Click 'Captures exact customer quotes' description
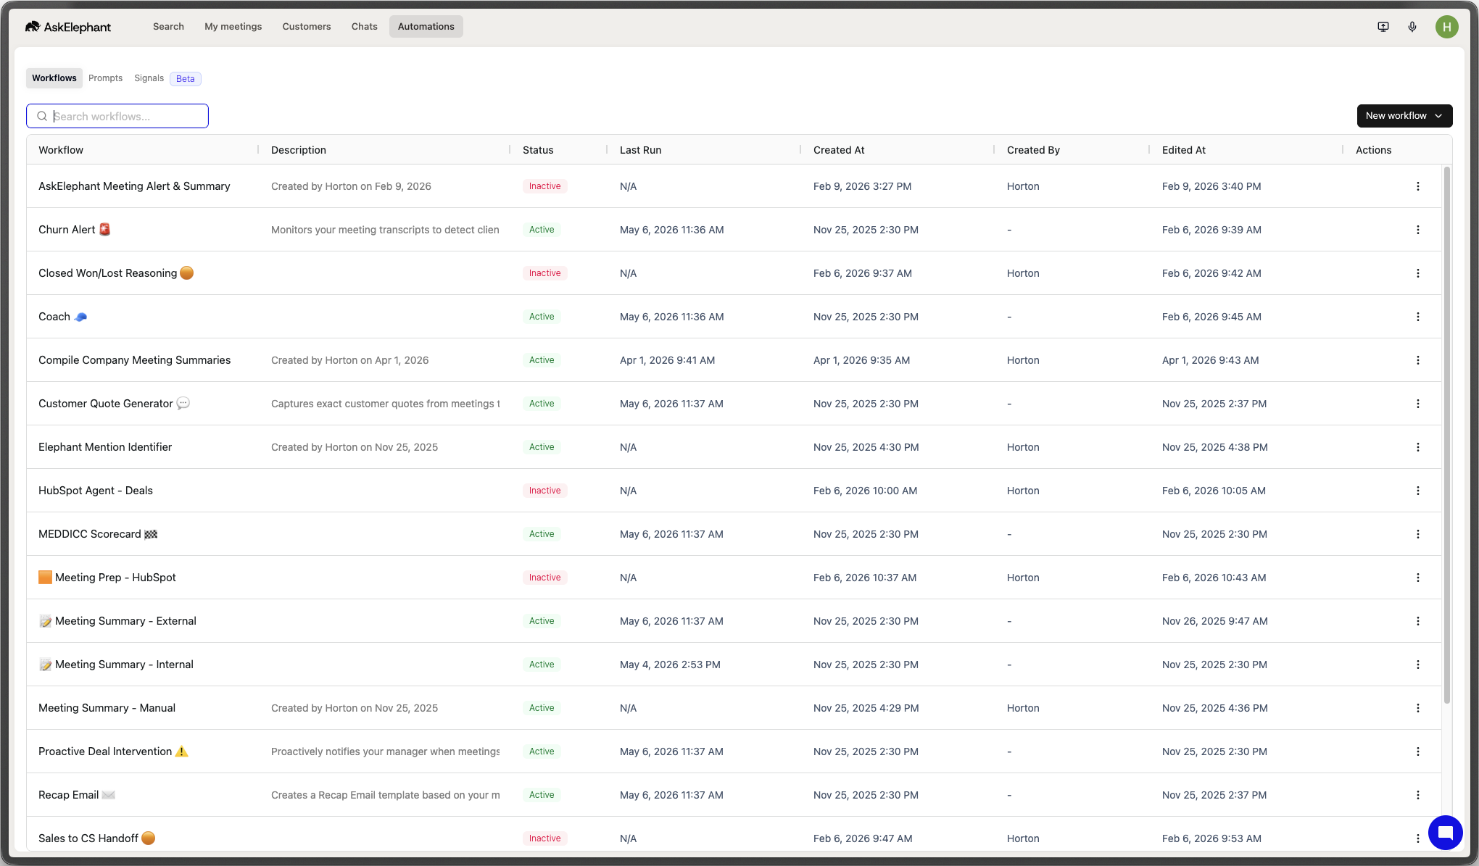 [386, 404]
